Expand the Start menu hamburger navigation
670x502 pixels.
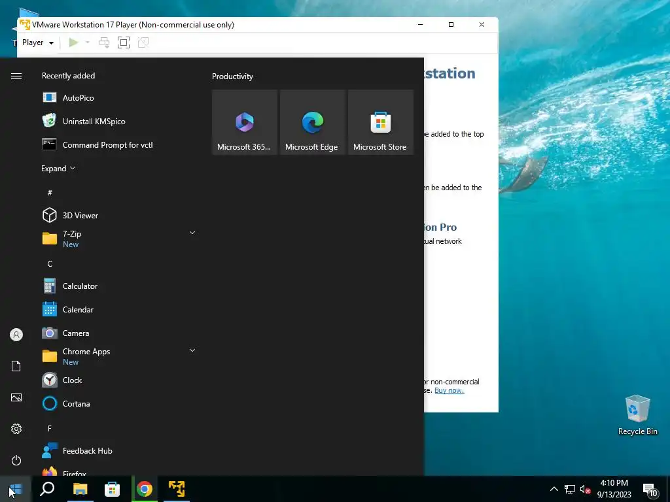(16, 76)
